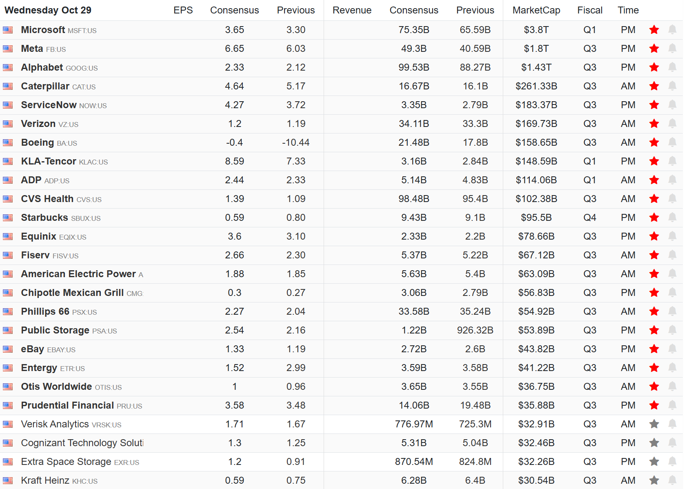Screen dimensions: 693x489
Task: Click the bell icon for Kraft Heinz
Action: click(x=672, y=480)
